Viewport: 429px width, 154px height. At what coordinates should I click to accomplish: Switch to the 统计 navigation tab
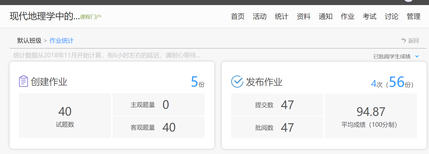coord(281,16)
